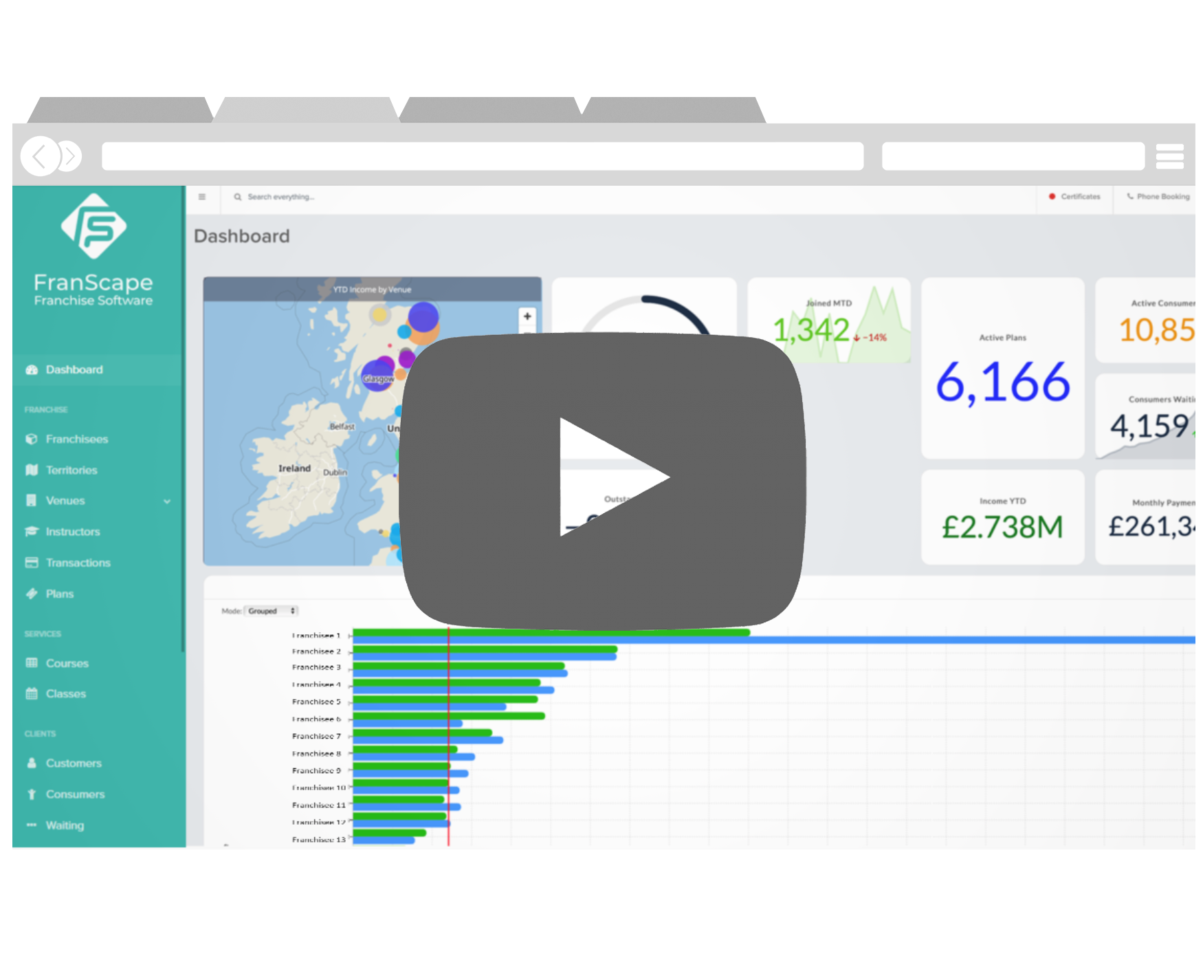Viewport: 1203px width, 963px height.
Task: Switch to the first browser tab
Action: coord(120,110)
